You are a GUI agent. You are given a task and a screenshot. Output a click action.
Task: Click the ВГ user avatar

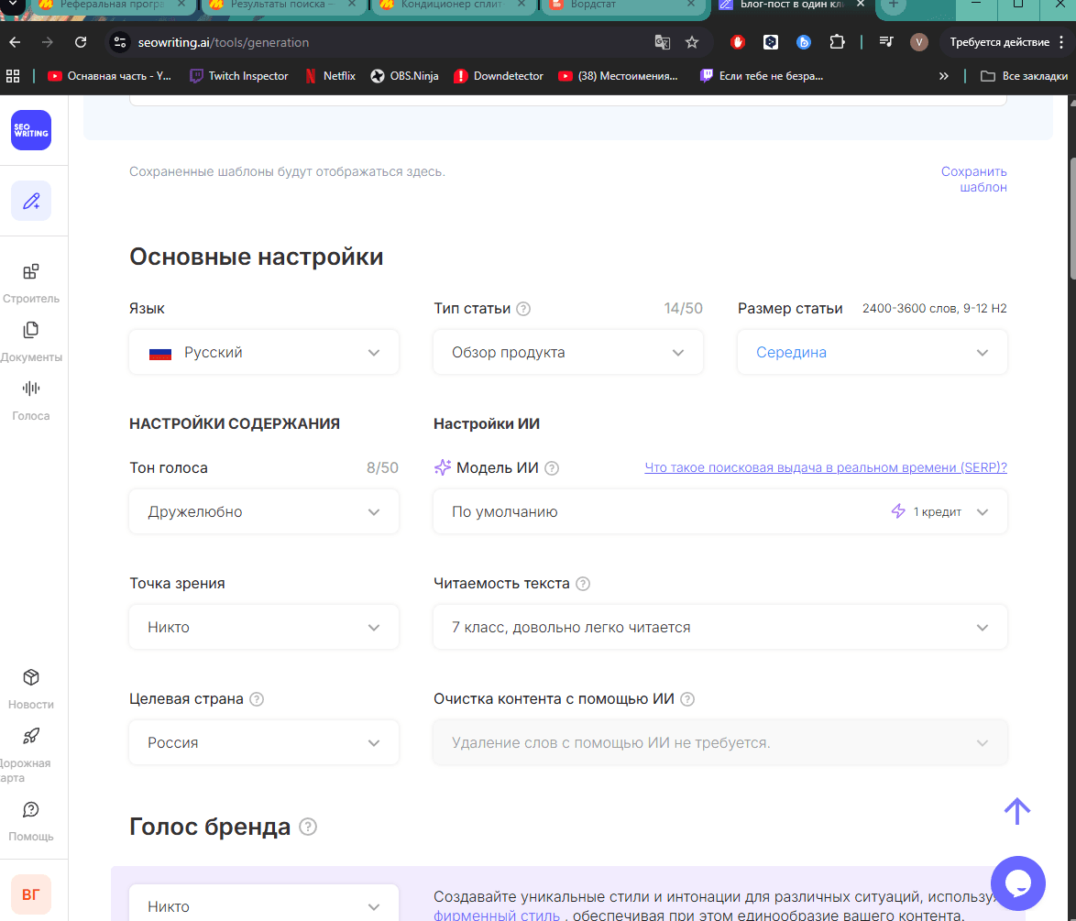pos(31,894)
